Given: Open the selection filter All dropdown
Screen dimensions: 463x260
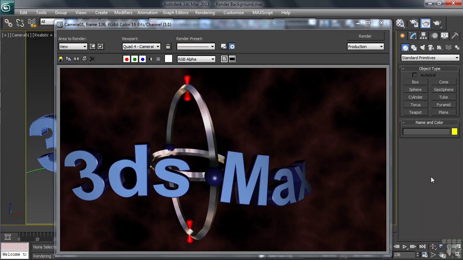Looking at the screenshot, I should pyautogui.click(x=47, y=22).
